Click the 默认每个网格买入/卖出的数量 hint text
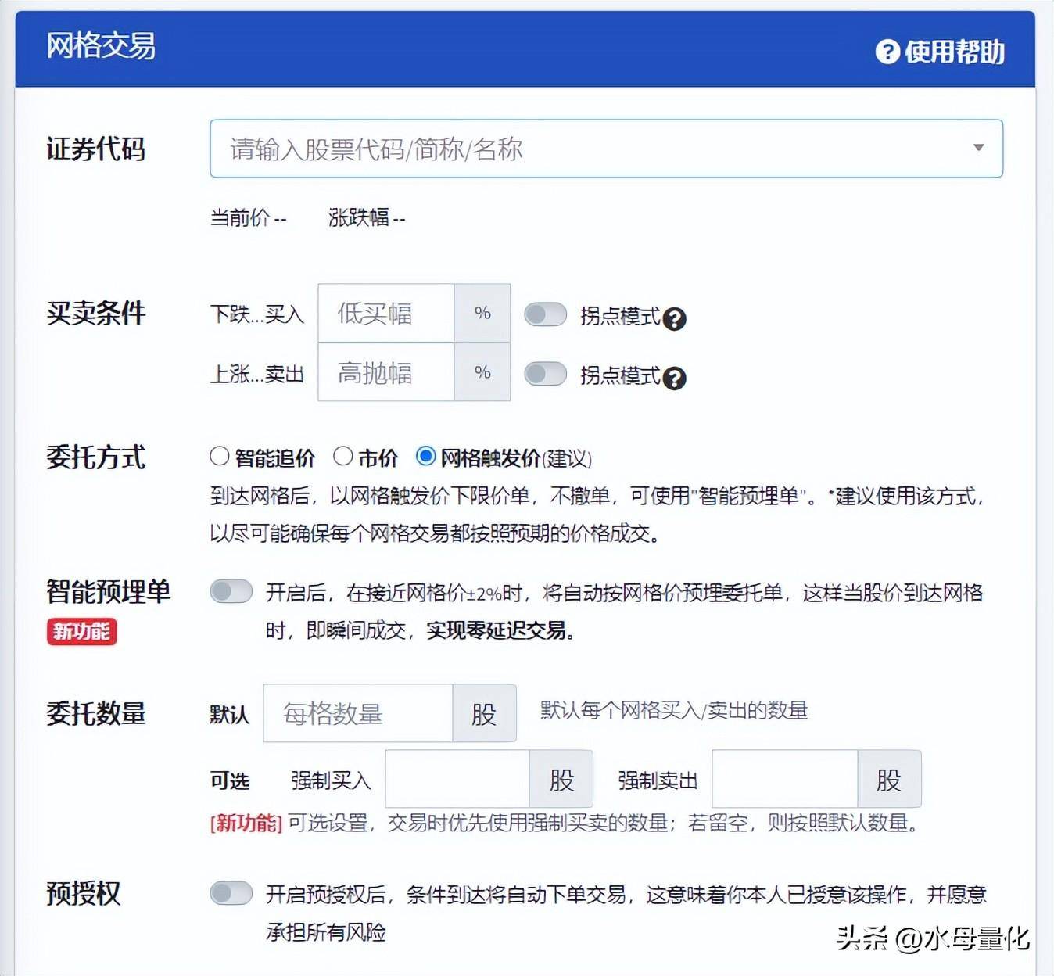 click(x=674, y=710)
